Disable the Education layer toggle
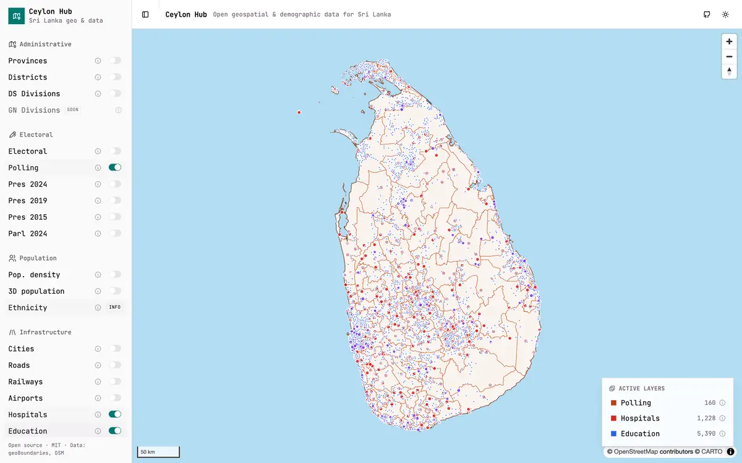The width and height of the screenshot is (742, 463). (x=115, y=431)
